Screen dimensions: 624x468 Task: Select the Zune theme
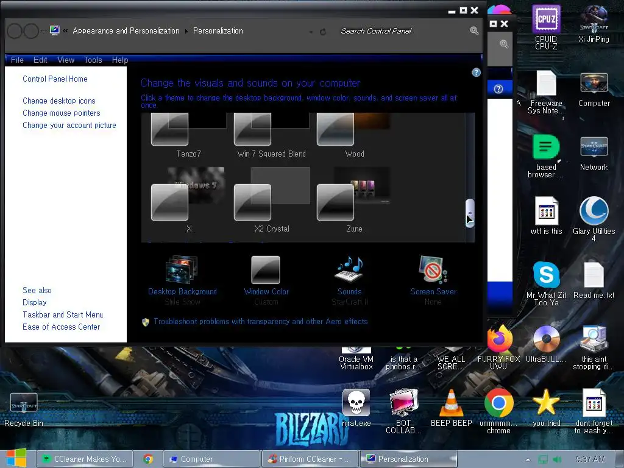point(354,200)
